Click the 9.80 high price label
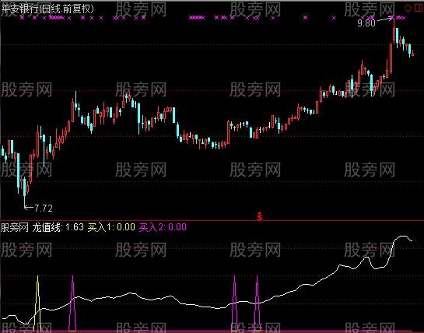424x333 pixels. click(x=366, y=23)
